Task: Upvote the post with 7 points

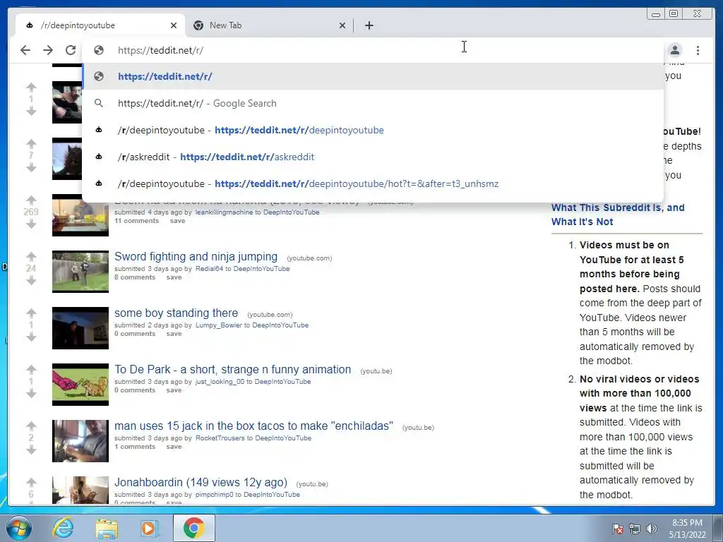Action: (31, 143)
